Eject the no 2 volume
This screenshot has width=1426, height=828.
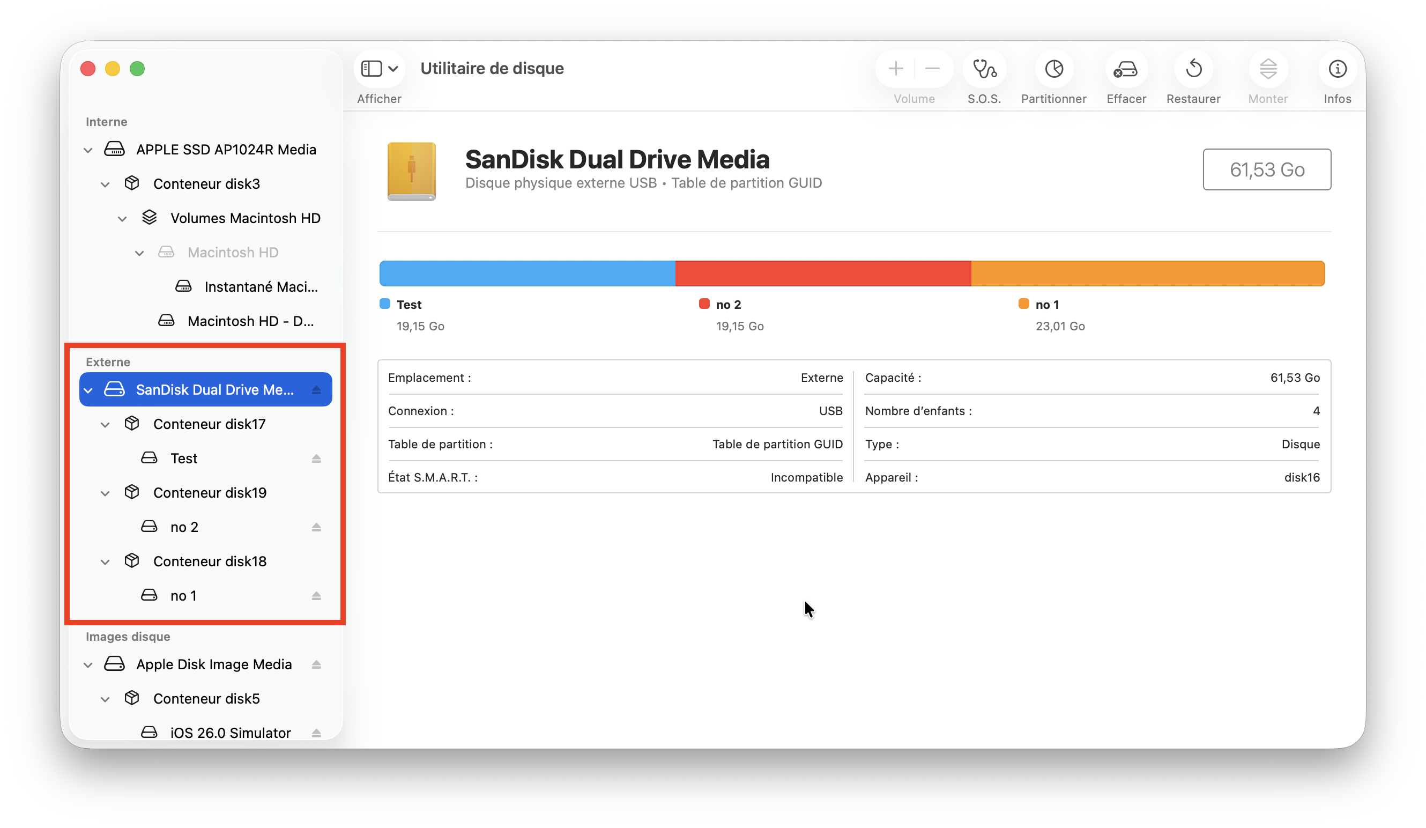pyautogui.click(x=316, y=528)
